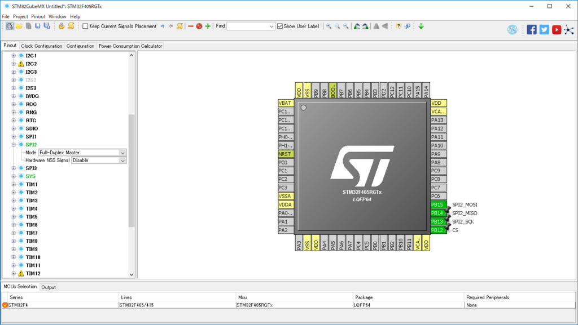The width and height of the screenshot is (578, 325).
Task: Click the Save Project floppy icon
Action: (x=37, y=26)
